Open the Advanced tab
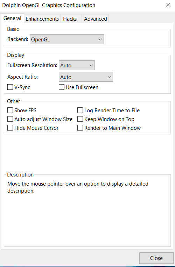Screen dimensions: 175x267 point(95,19)
